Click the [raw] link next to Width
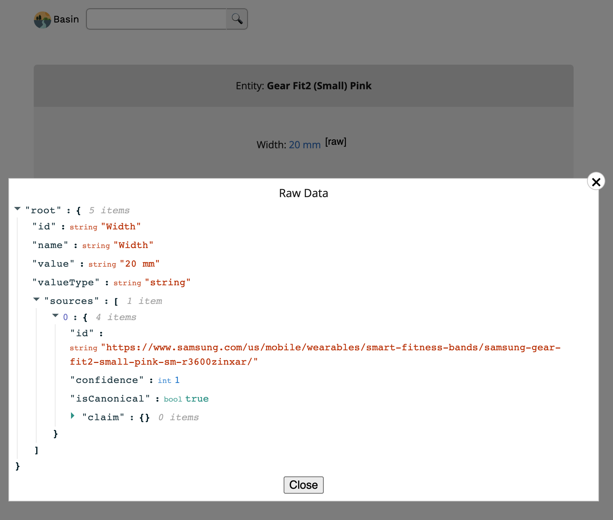Image resolution: width=613 pixels, height=520 pixels. pyautogui.click(x=336, y=142)
